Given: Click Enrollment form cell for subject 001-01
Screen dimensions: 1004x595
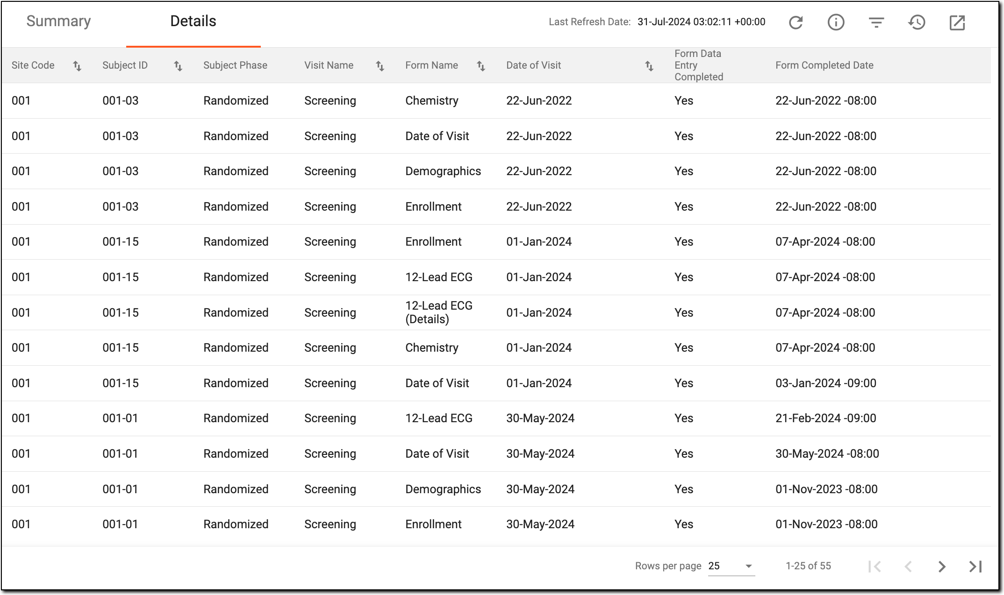Looking at the screenshot, I should pos(433,524).
